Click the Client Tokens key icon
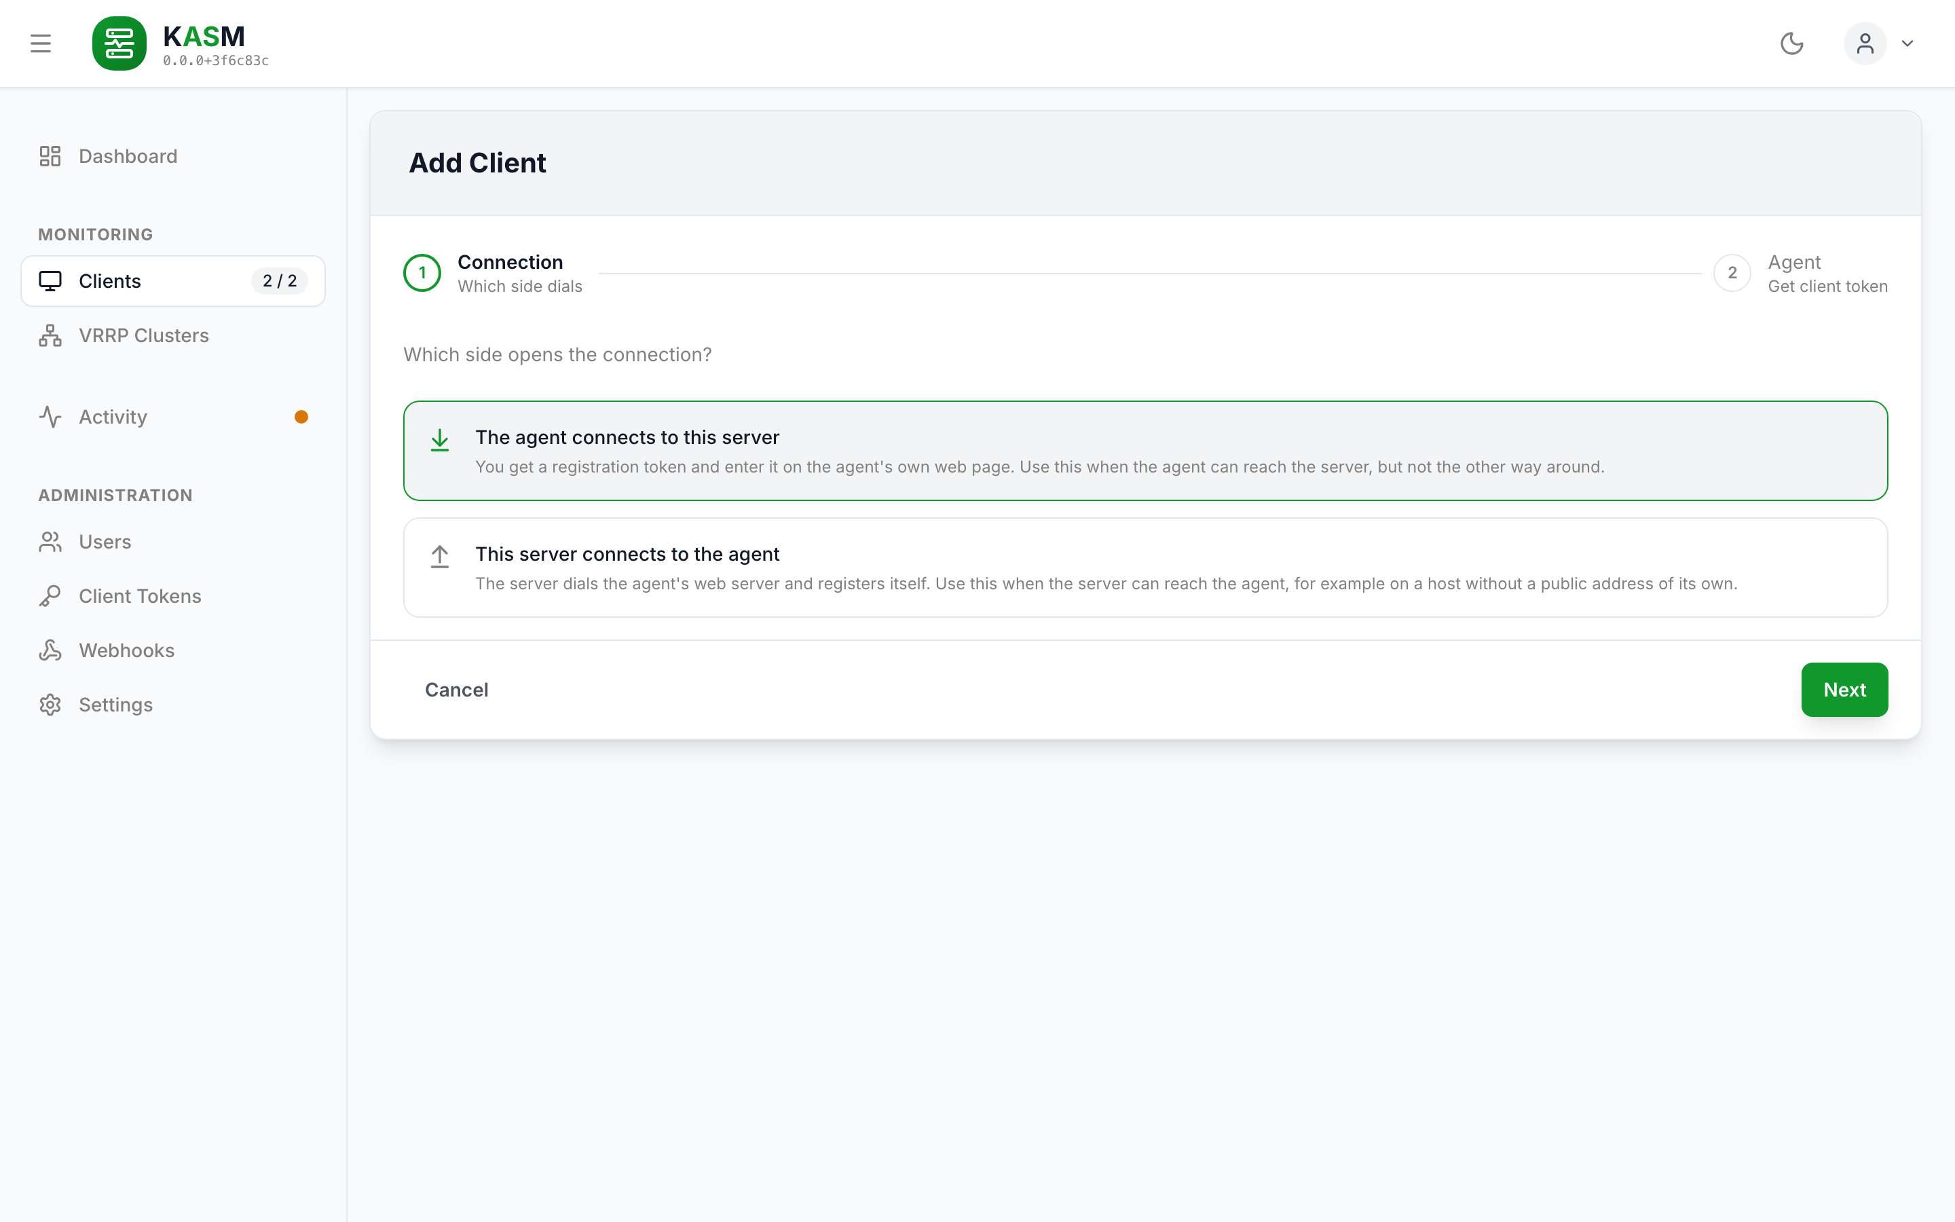 click(50, 595)
